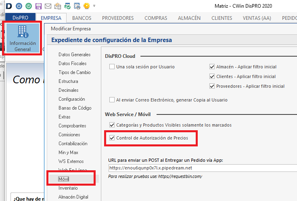The image size is (297, 201).
Task: Open the Decimales section
Action: pos(69,90)
